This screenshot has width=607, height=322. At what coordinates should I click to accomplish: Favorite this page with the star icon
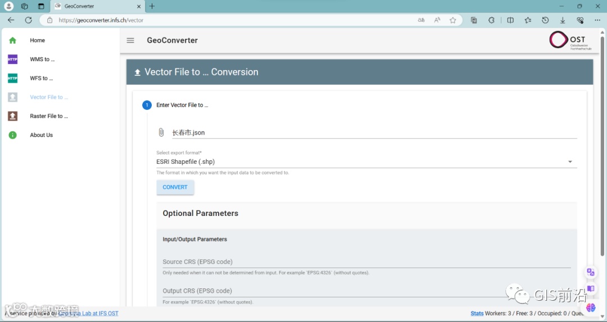(x=453, y=20)
